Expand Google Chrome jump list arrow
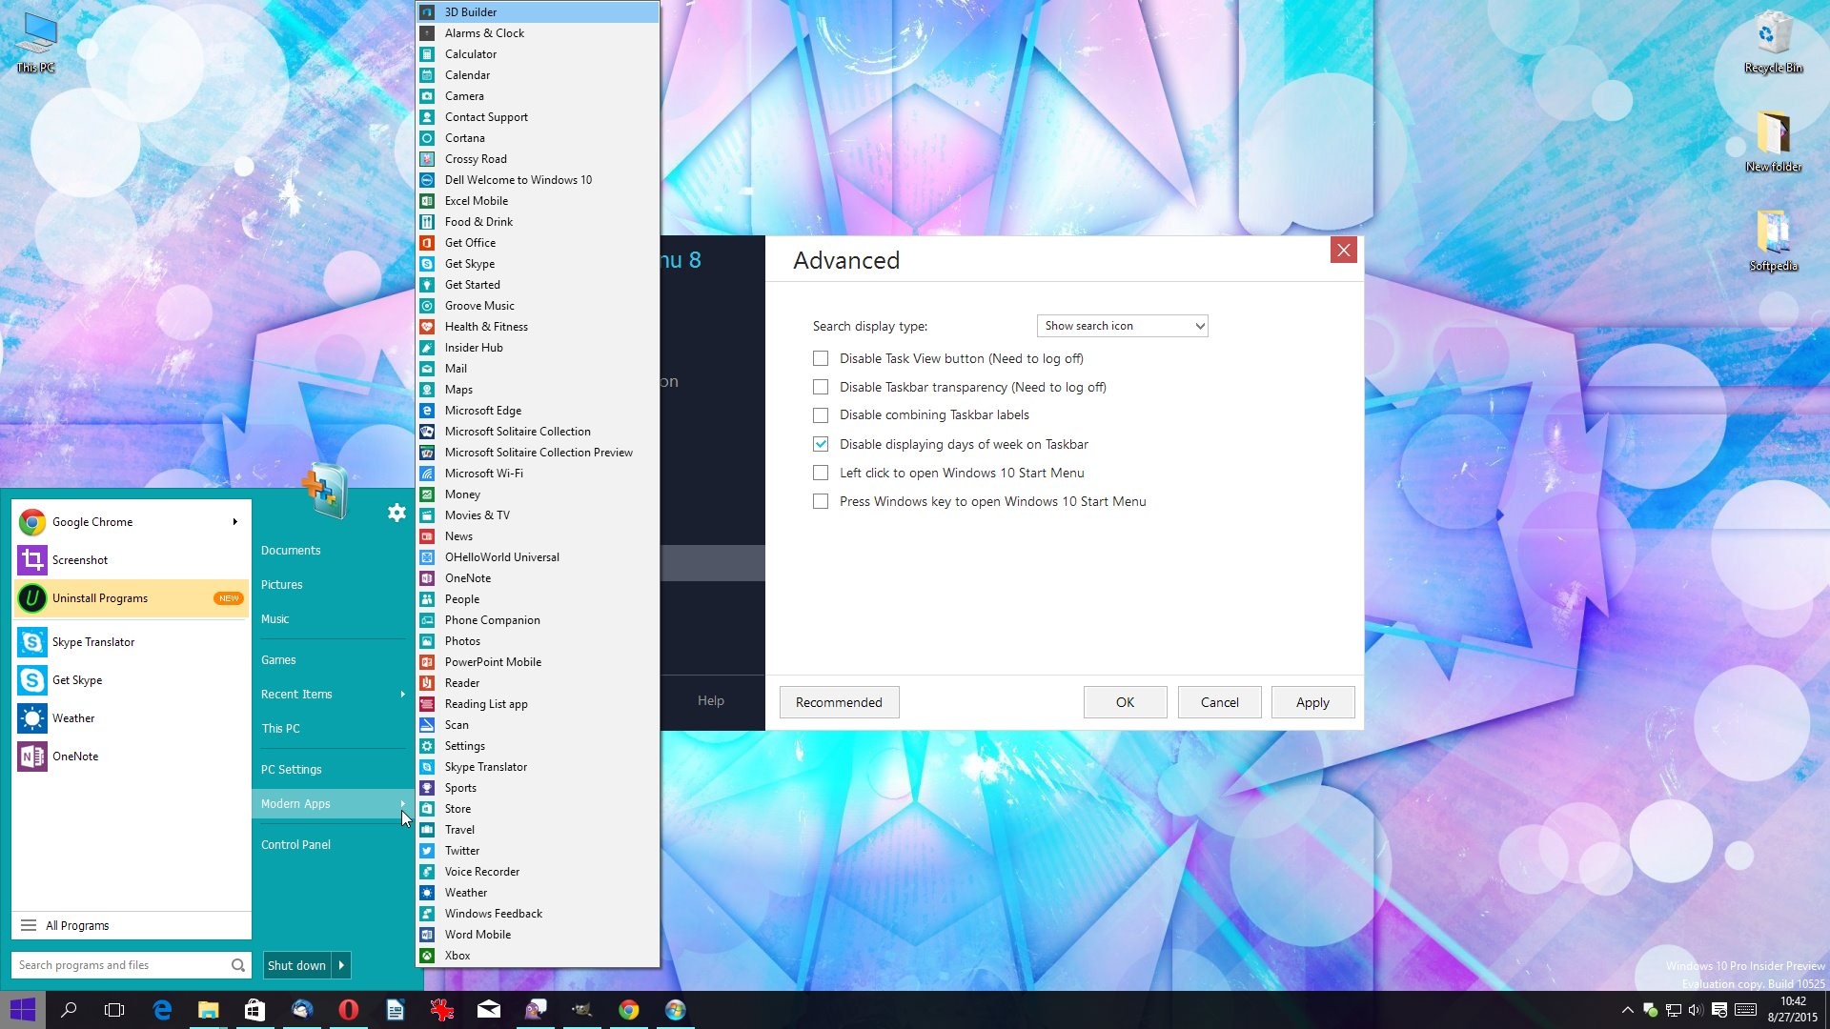 click(x=234, y=522)
